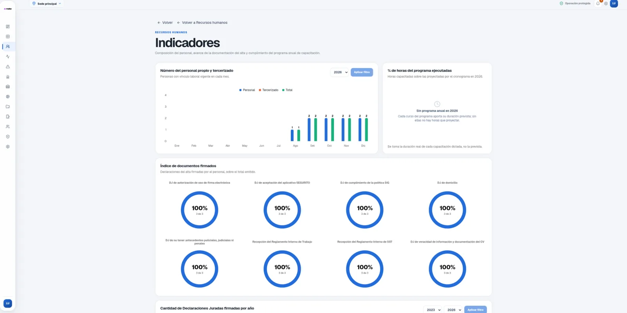The image size is (627, 313).
Task: Click the DJ de aceptación del aplicativo SEGURITO ring
Action: click(282, 210)
